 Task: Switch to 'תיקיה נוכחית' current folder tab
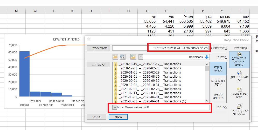[218, 69]
